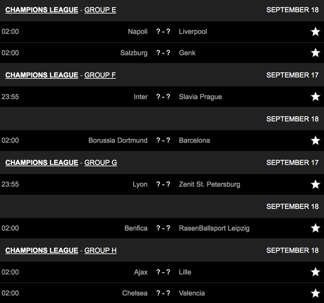
Task: Select the Liverpool team name
Action: click(193, 31)
